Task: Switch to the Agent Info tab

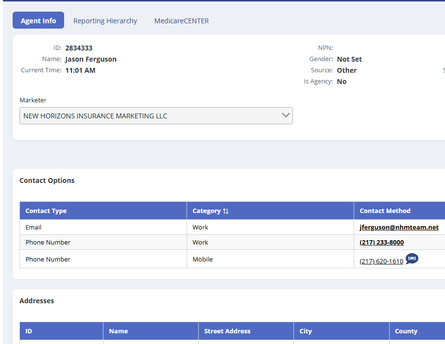Action: pos(38,21)
